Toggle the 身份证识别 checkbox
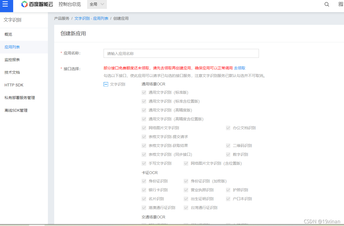The width and height of the screenshot is (344, 226). click(x=144, y=181)
